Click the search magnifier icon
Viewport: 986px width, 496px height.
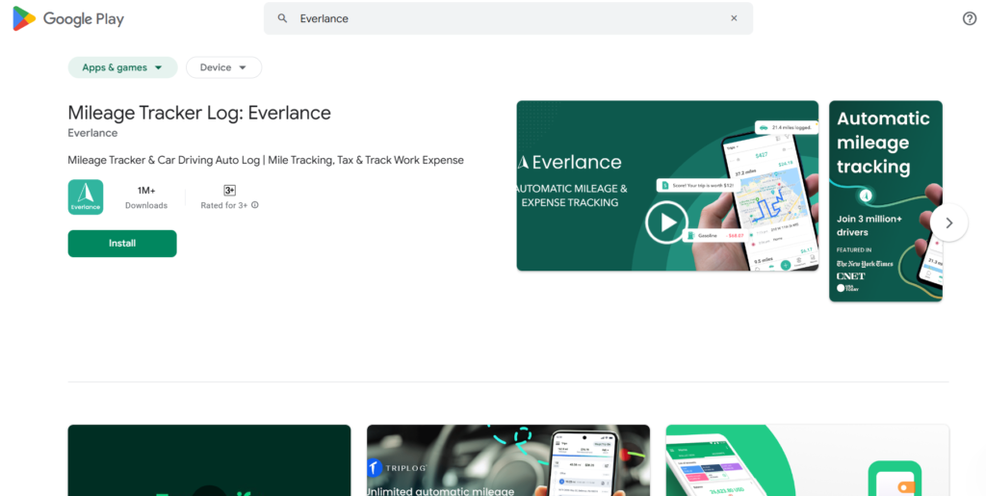(283, 19)
